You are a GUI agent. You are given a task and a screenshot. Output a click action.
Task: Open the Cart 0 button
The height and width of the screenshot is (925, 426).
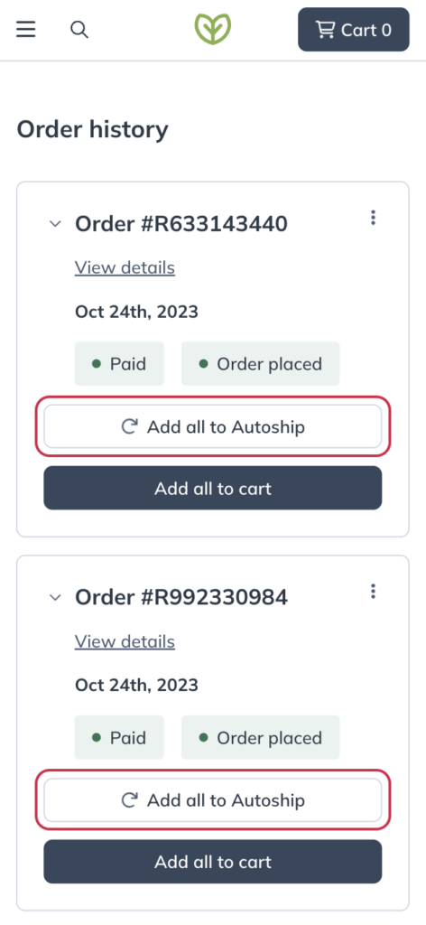pos(354,30)
